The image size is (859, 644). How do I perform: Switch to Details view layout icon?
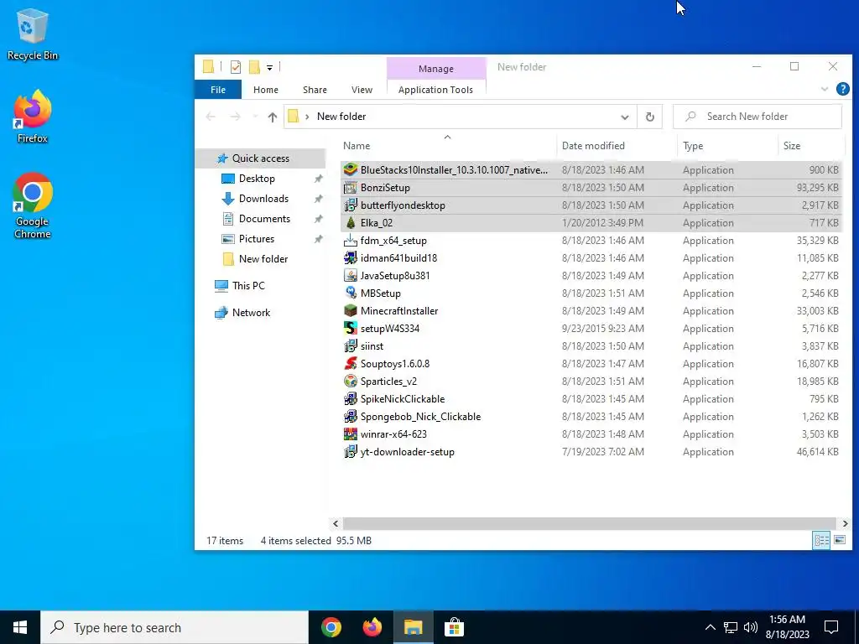pos(821,540)
